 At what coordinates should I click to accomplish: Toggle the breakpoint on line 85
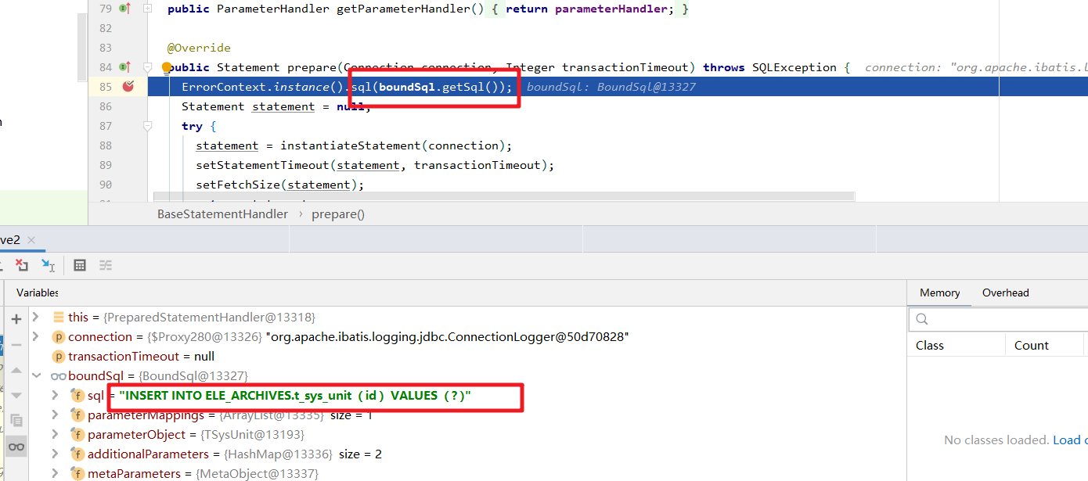(128, 87)
